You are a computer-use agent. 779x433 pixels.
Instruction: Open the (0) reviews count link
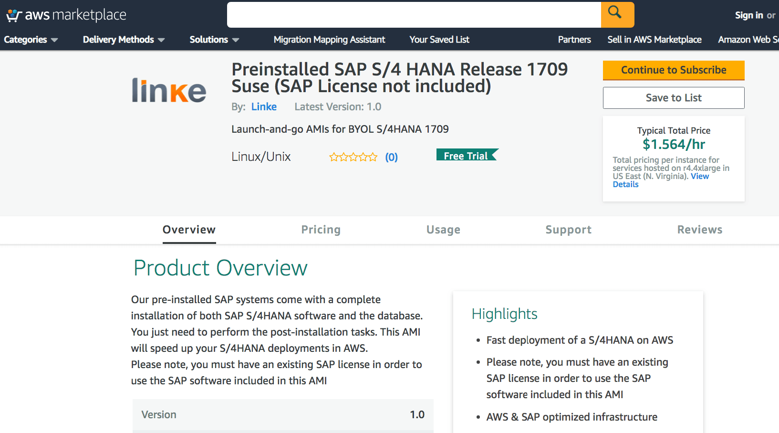(x=392, y=157)
